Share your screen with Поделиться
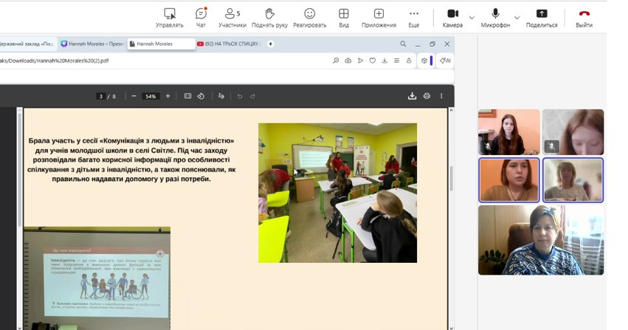Screen dimensions: 628x330 [x=542, y=17]
